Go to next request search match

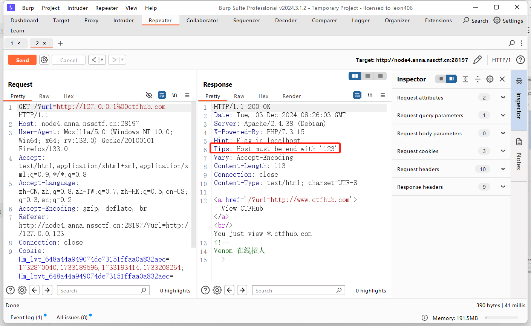pyautogui.click(x=47, y=290)
